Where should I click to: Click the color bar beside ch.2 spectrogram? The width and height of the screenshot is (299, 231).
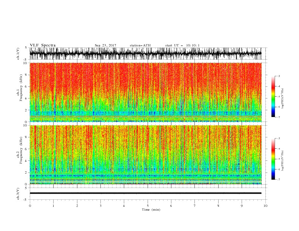click(273, 159)
